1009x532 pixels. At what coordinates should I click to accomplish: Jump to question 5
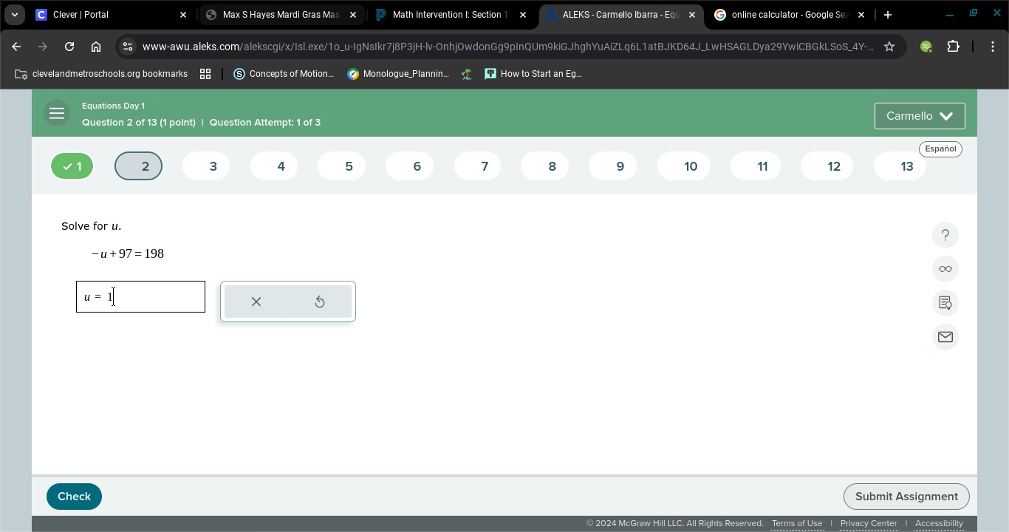click(x=341, y=166)
